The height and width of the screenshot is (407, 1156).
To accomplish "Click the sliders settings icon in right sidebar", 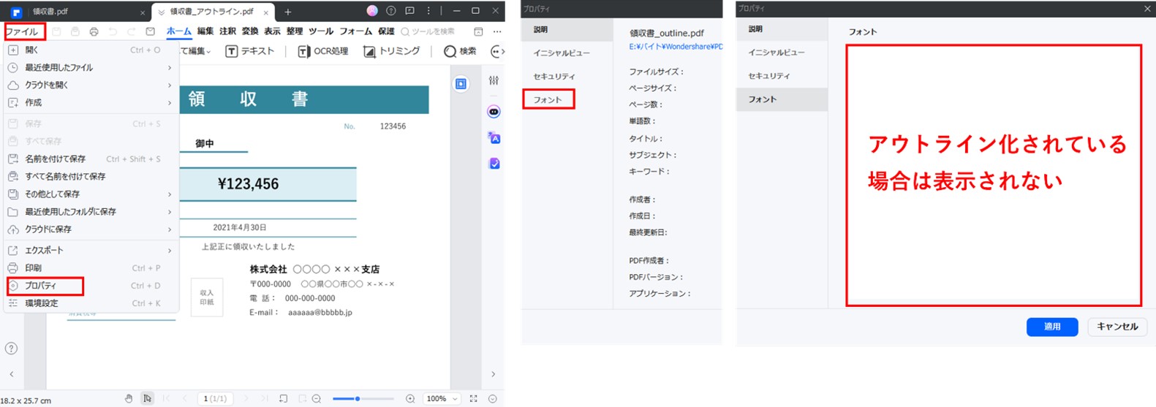I will 494,80.
